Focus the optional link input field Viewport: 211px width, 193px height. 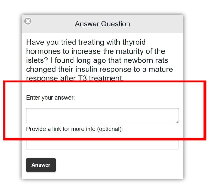102,145
